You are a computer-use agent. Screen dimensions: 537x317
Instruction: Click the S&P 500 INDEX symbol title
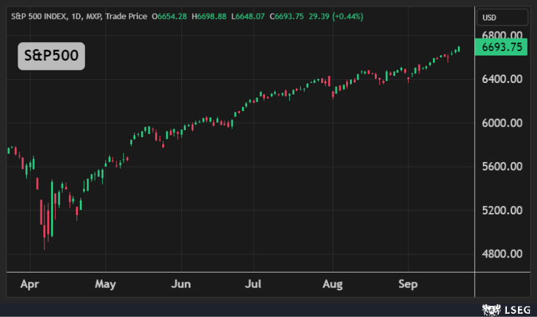tap(41, 15)
